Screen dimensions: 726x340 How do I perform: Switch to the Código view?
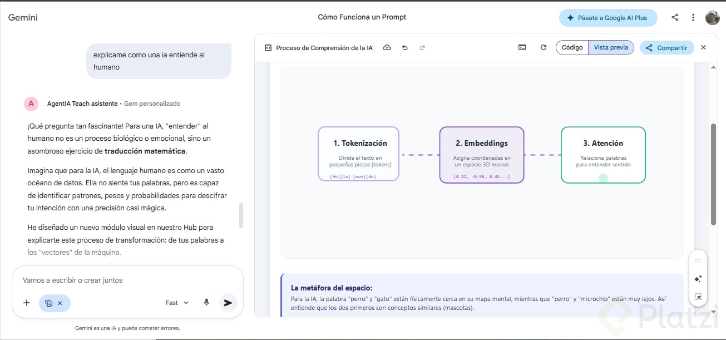(572, 48)
